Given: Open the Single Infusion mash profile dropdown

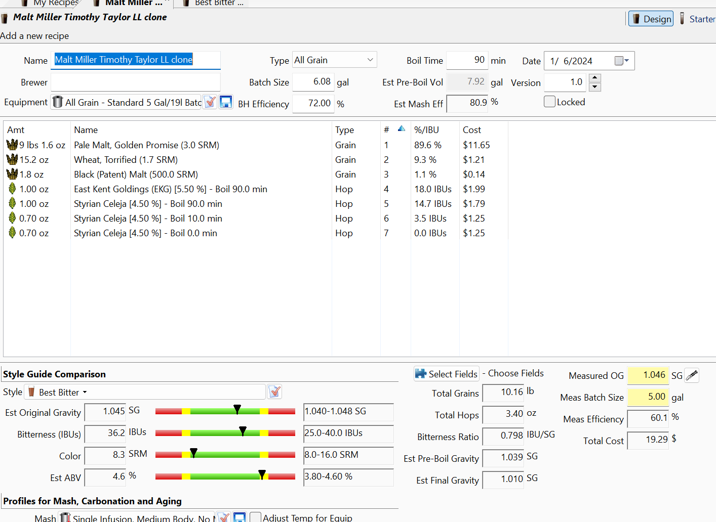Looking at the screenshot, I should click(x=136, y=518).
